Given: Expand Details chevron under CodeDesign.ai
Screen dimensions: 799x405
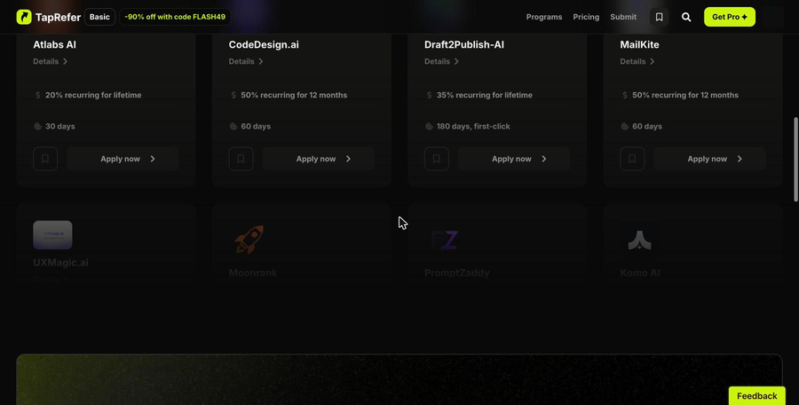Looking at the screenshot, I should [261, 61].
